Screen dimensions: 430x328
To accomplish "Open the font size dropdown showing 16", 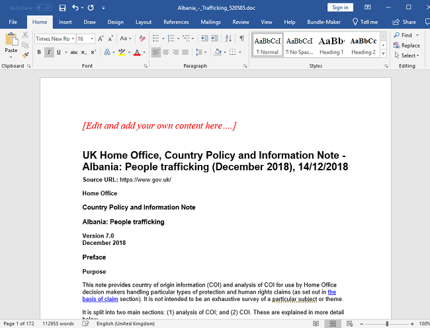I will coord(92,39).
